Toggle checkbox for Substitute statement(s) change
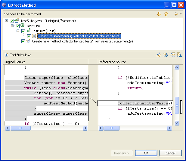Image resolution: width=186 pixels, height=161 pixels. click(29, 36)
